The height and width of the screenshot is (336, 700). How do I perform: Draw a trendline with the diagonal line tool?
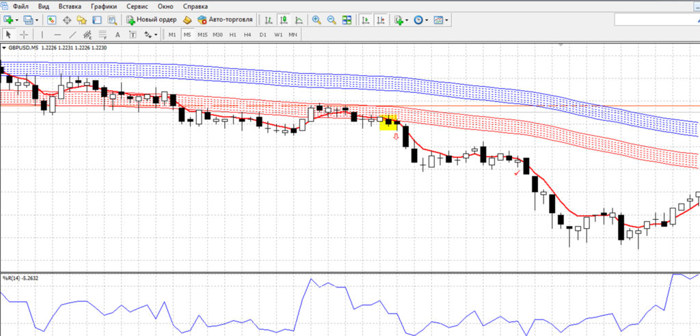[72, 35]
